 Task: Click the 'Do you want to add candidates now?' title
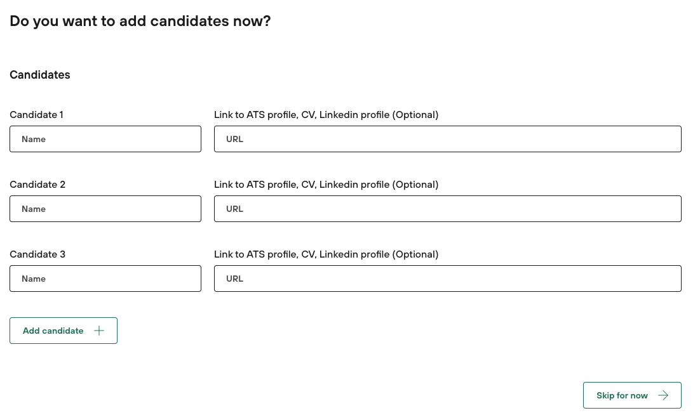tap(140, 21)
